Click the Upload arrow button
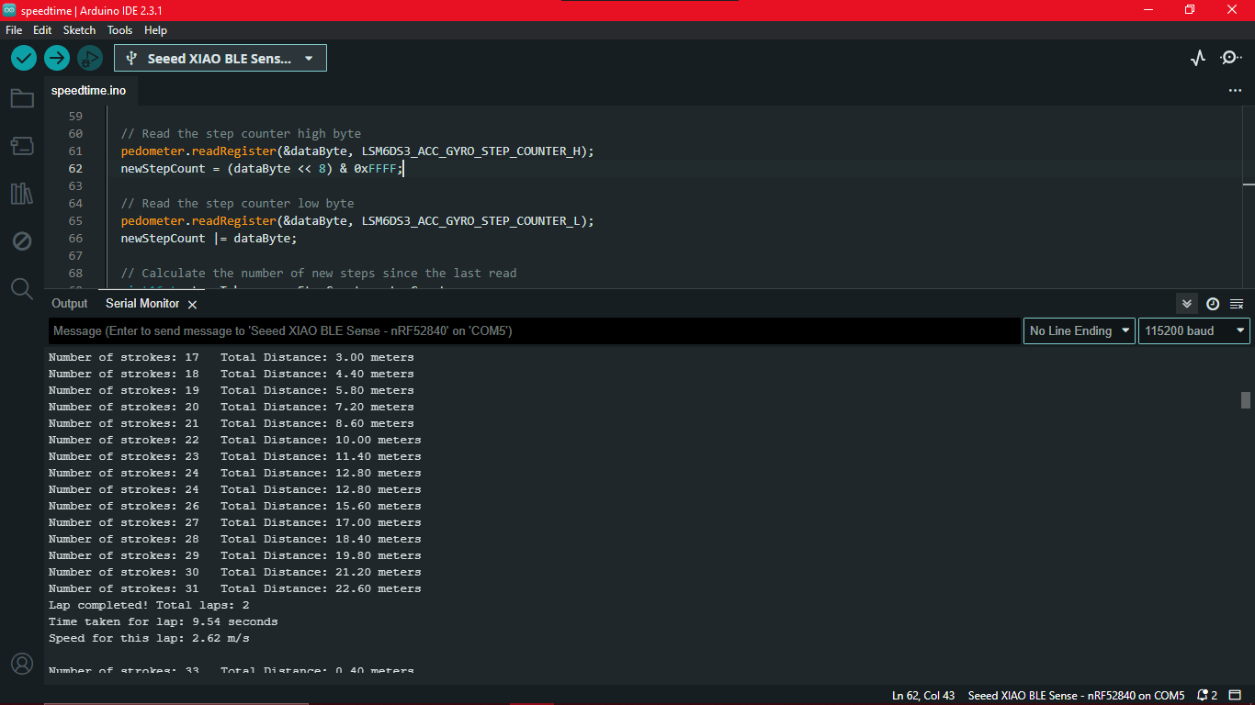This screenshot has height=705, width=1255. [x=57, y=58]
